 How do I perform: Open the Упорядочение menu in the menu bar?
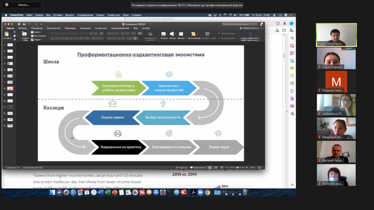tap(85, 15)
